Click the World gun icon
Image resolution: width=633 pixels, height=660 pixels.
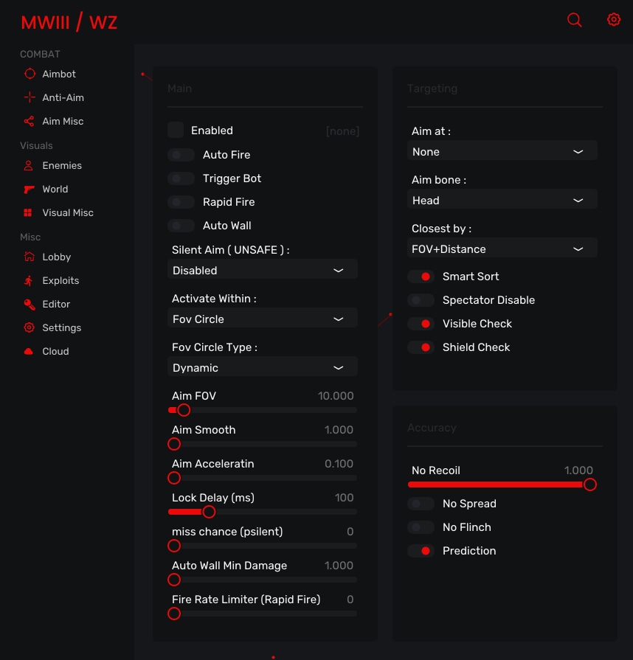tap(29, 190)
